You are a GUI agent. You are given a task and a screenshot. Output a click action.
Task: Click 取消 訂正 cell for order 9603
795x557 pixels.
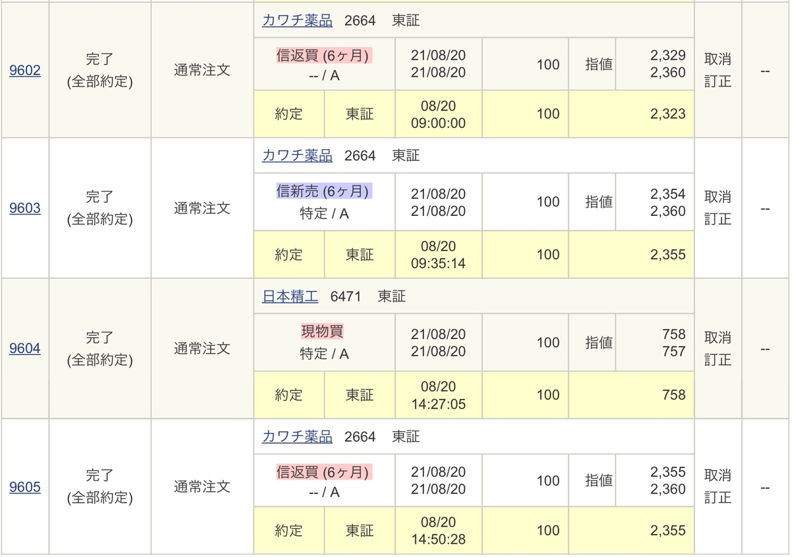coord(717,208)
